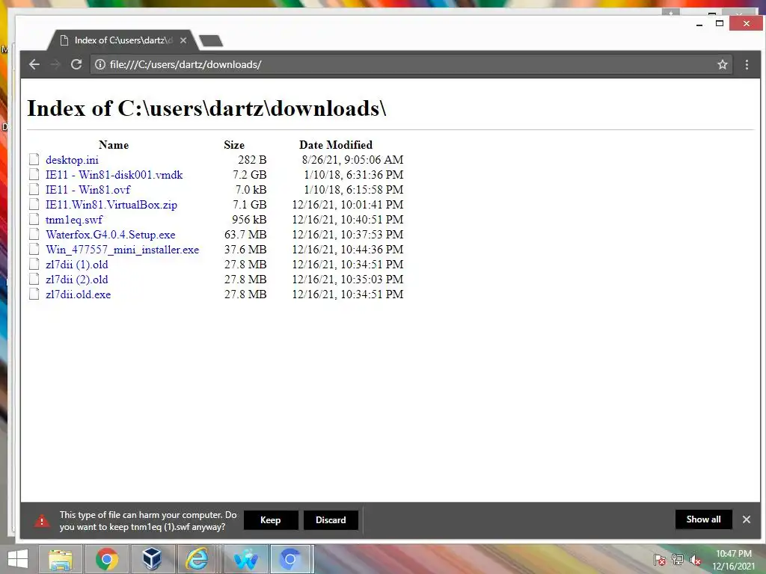Viewport: 766px width, 574px height.
Task: Open Internet Explorer from the taskbar
Action: 197,559
